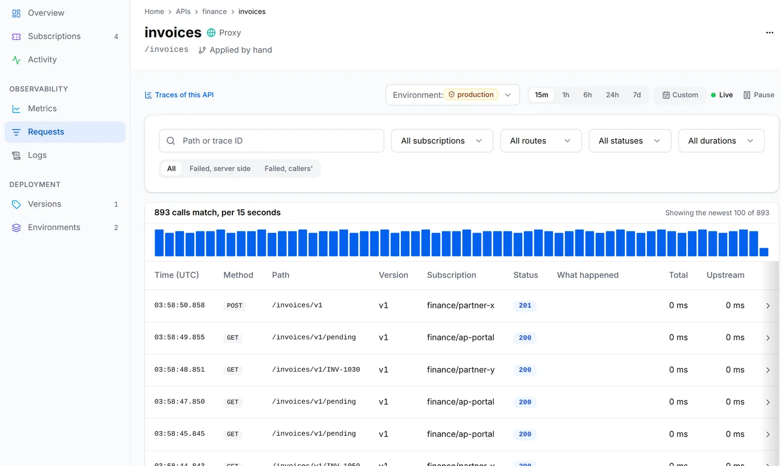Expand the 03:58:47.850 request row chevron
This screenshot has height=466, width=781.
pos(768,402)
